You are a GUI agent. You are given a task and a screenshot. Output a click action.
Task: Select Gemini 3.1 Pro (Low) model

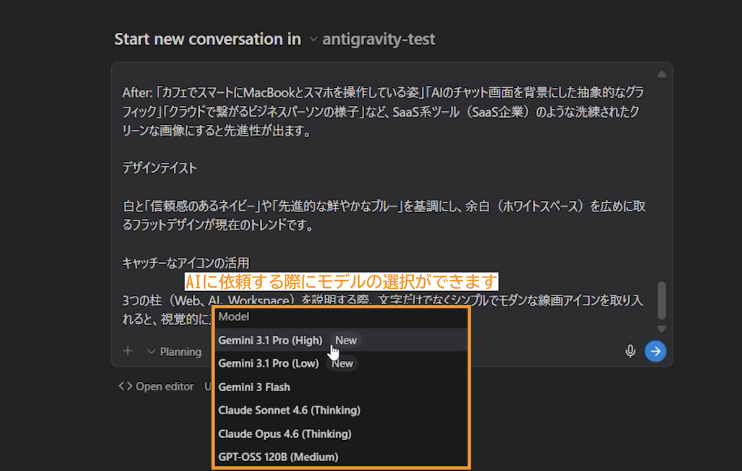(268, 363)
